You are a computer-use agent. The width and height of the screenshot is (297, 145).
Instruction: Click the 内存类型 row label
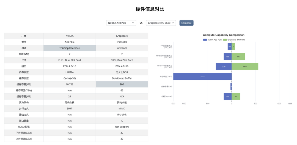(24, 72)
